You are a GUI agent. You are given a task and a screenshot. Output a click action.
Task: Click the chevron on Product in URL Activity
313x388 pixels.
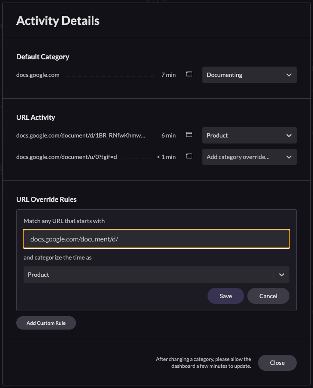pyautogui.click(x=290, y=135)
